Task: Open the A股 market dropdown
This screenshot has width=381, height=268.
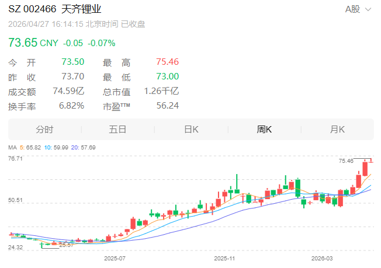Action: [358, 9]
